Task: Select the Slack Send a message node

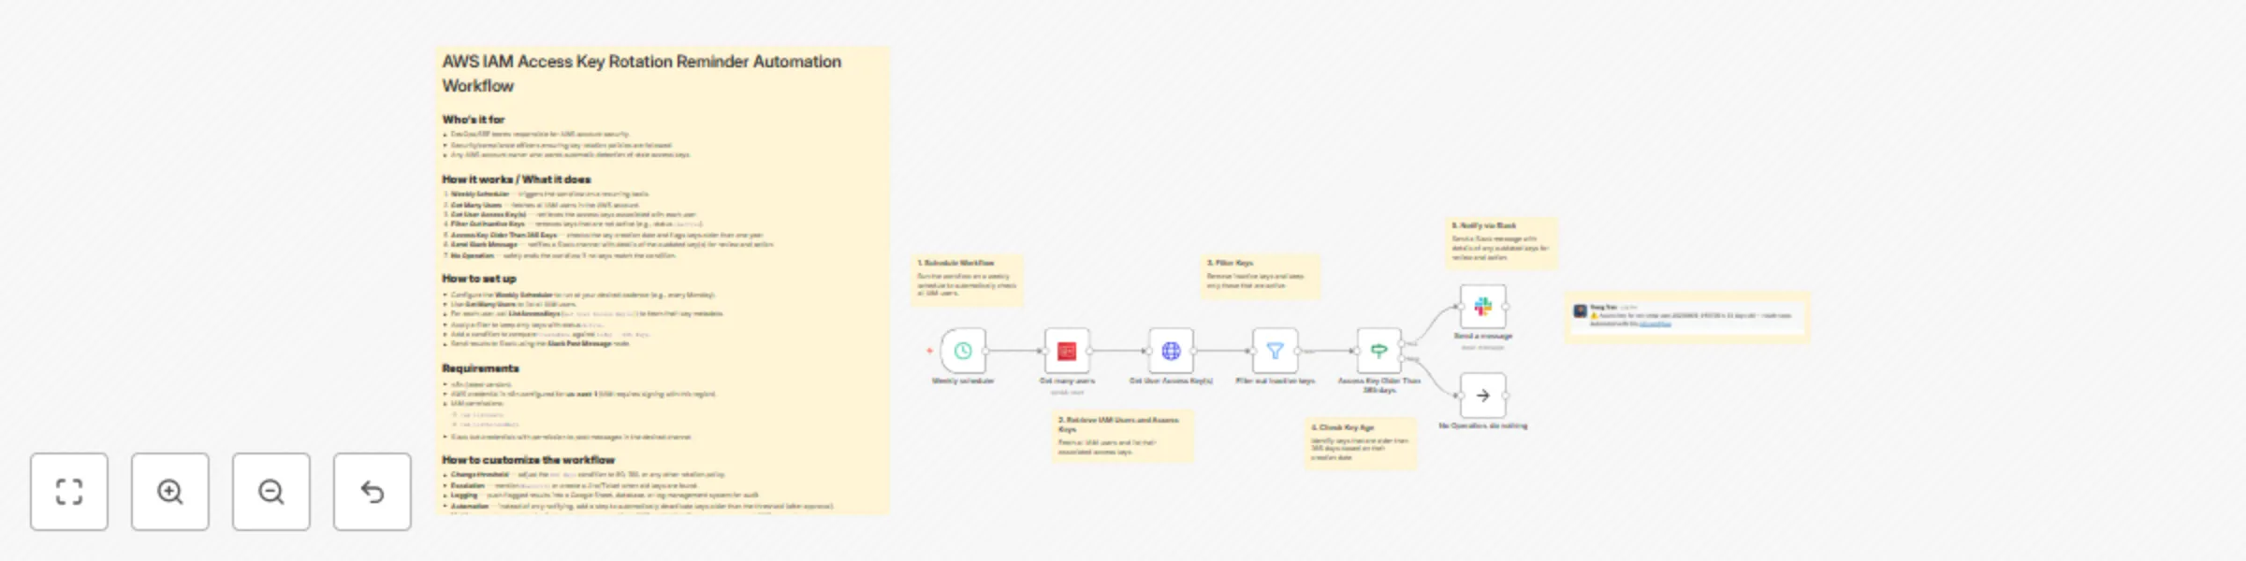Action: 1483,307
